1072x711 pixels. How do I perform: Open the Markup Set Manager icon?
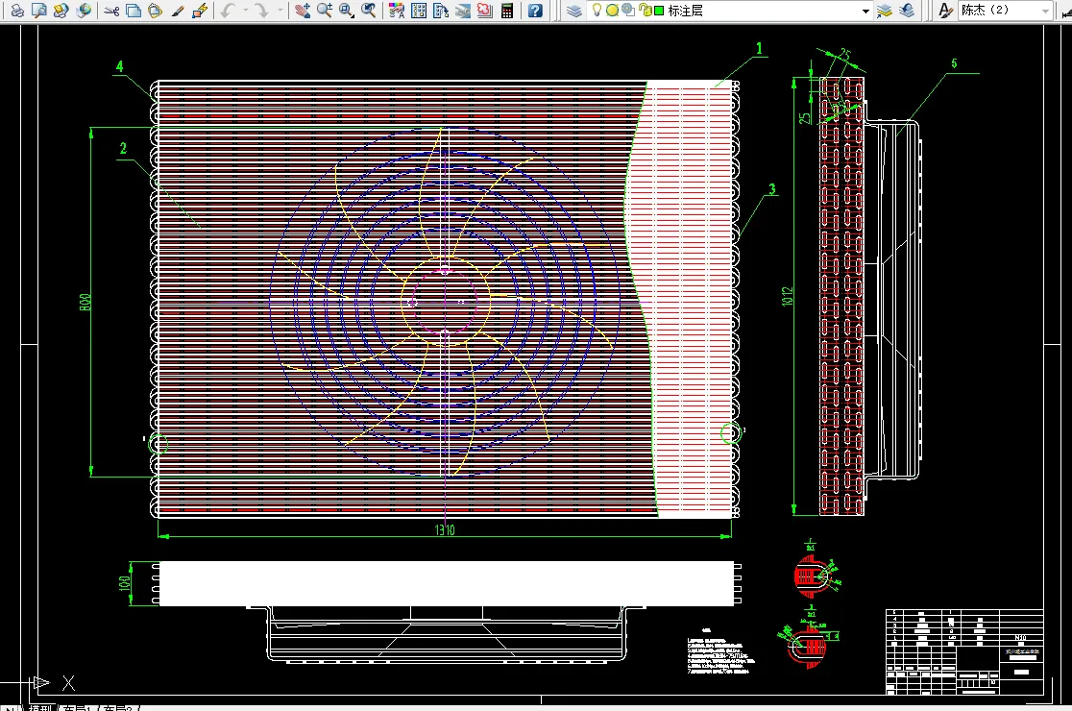[485, 11]
